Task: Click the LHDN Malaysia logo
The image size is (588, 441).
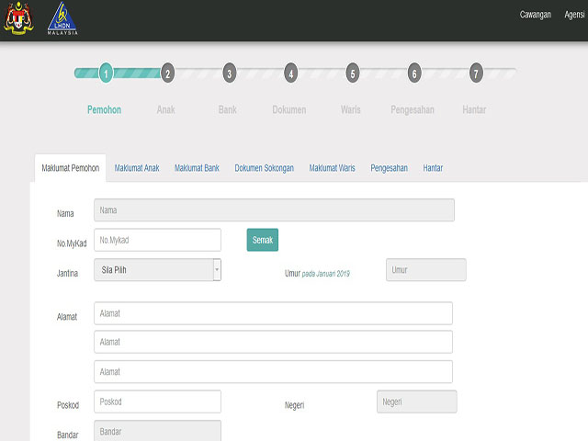Action: [x=62, y=19]
